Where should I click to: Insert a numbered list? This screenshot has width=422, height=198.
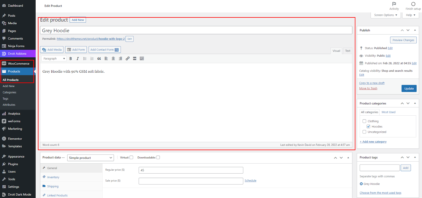point(92,58)
